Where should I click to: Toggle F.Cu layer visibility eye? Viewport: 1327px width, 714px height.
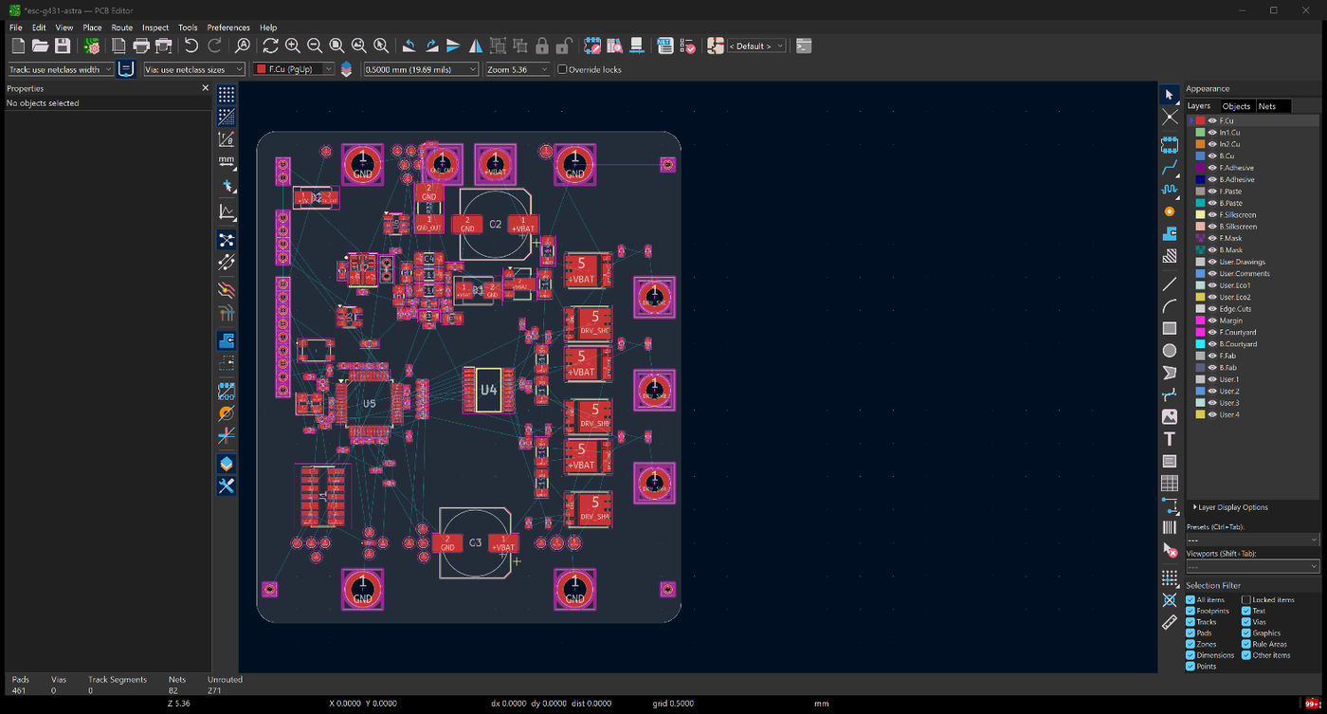(1212, 120)
